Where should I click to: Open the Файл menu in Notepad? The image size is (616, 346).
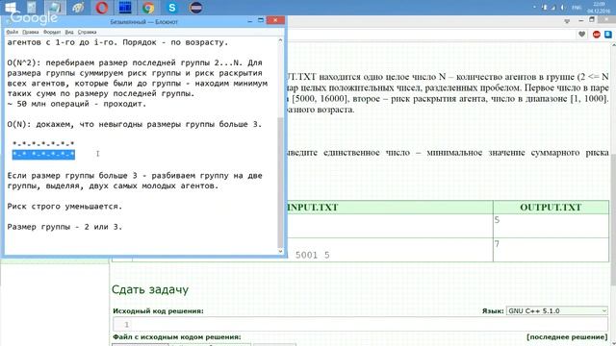click(13, 32)
